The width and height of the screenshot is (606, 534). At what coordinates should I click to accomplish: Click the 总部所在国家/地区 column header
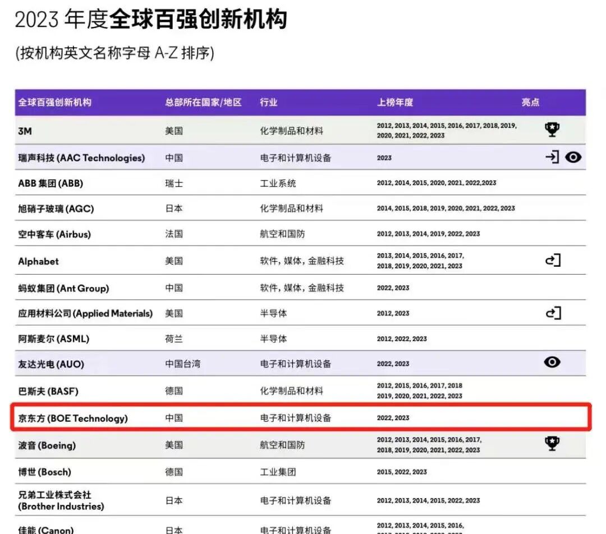[x=203, y=102]
